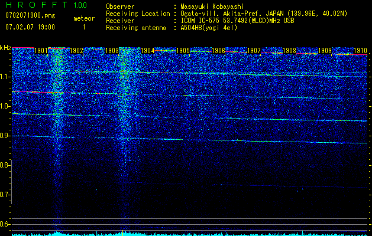
Task: Click the meteor count value 1
Action: (x=84, y=27)
